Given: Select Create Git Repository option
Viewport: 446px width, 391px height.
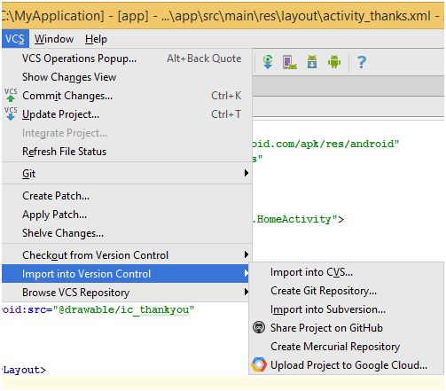Looking at the screenshot, I should pyautogui.click(x=347, y=291).
